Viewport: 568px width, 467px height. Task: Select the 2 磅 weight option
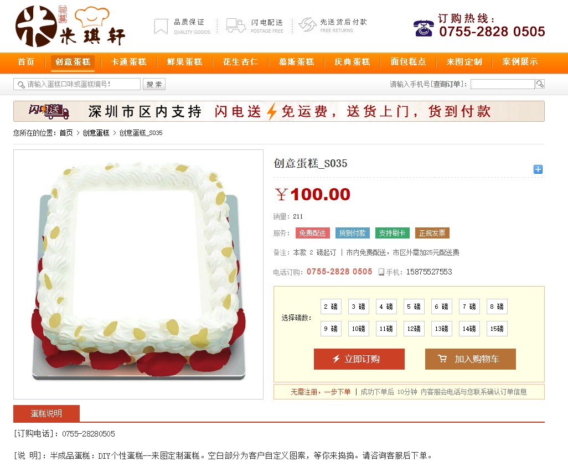[331, 307]
